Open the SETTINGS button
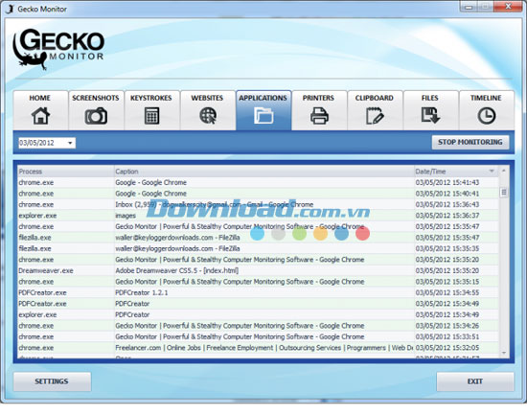This screenshot has width=527, height=415. [x=52, y=381]
